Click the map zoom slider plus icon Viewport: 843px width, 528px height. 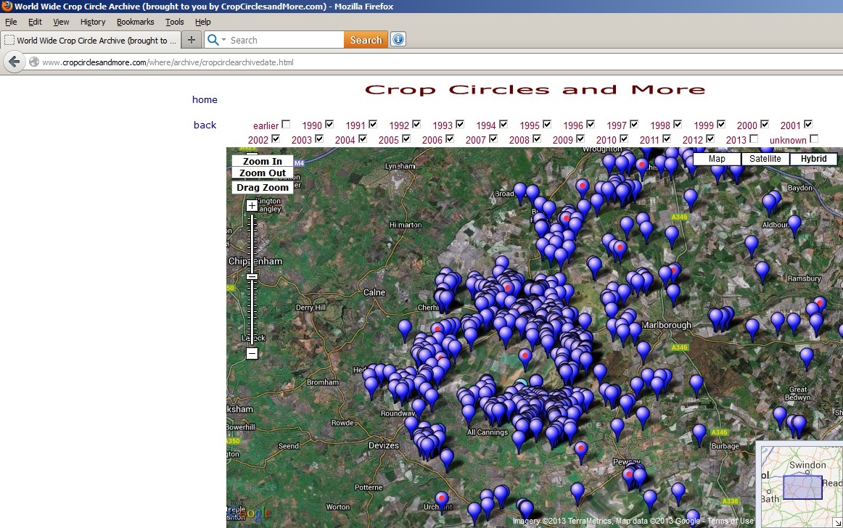(252, 206)
